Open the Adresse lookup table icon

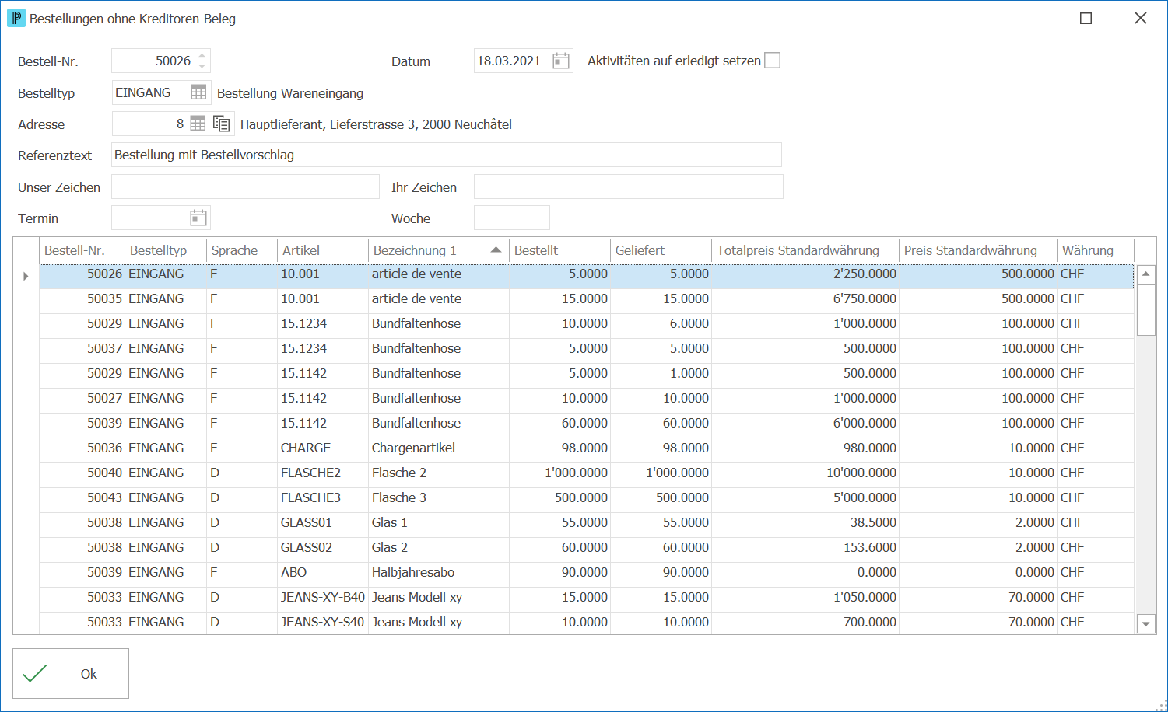(x=198, y=124)
